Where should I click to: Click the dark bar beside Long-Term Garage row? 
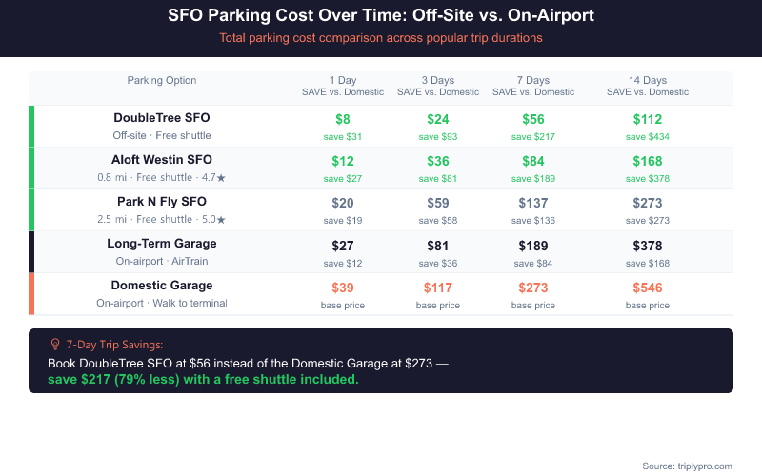(x=31, y=251)
